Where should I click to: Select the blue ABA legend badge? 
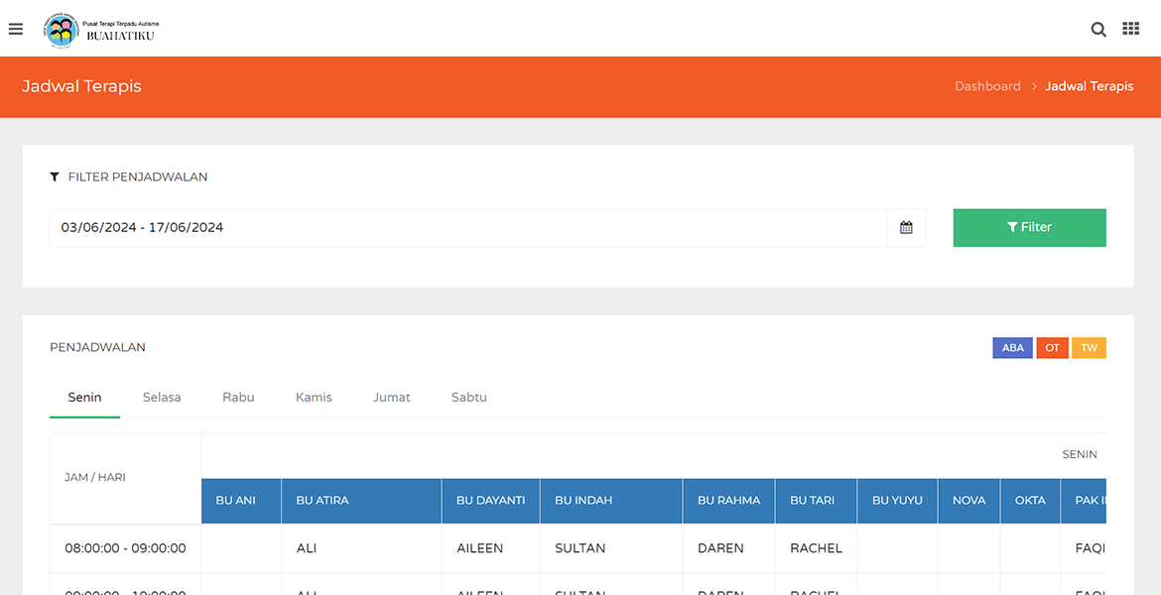[1012, 348]
